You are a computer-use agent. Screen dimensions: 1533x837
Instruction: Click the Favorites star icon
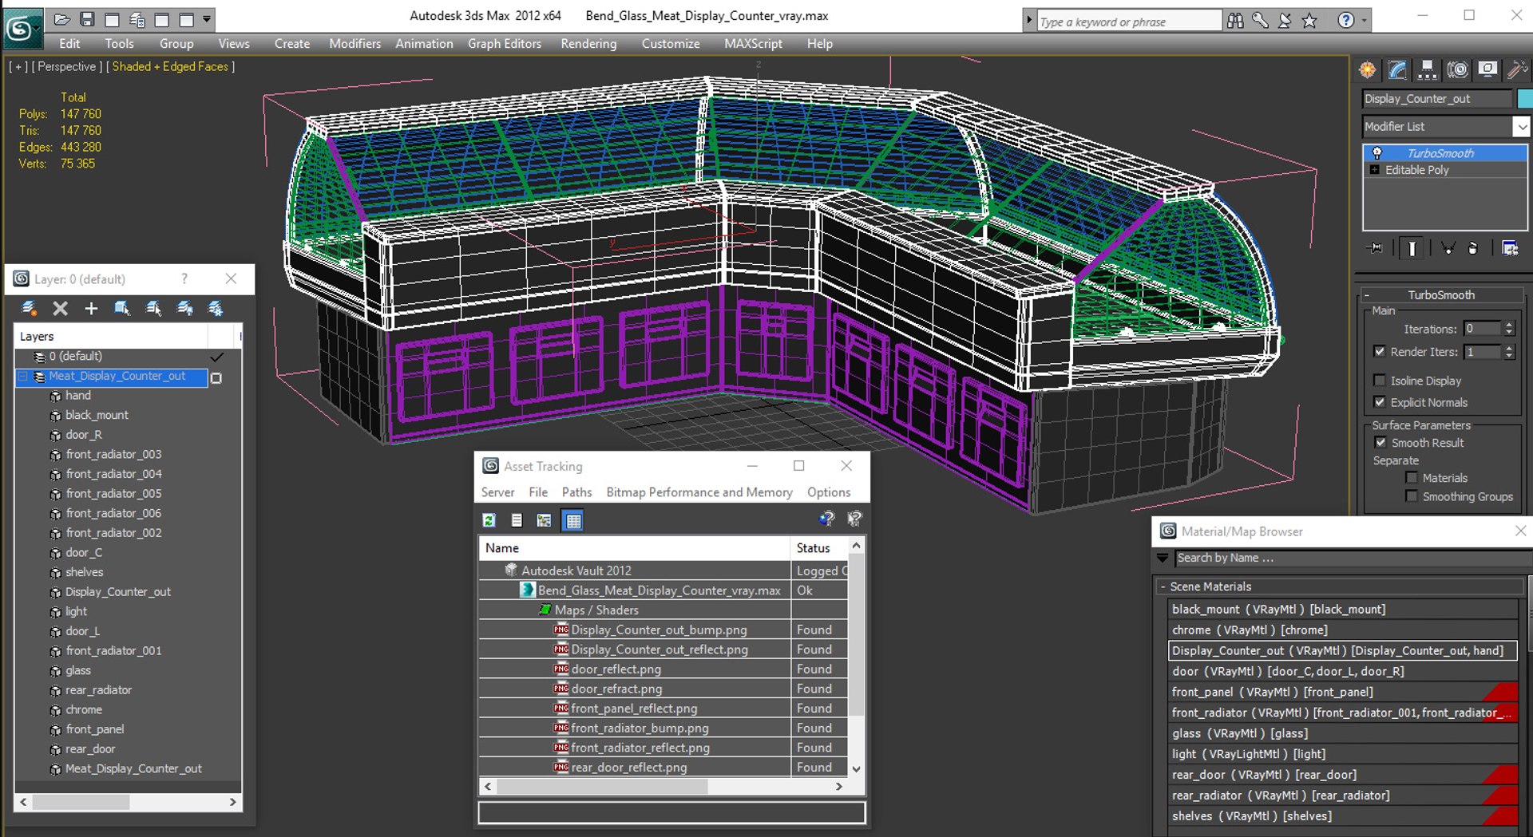point(1309,21)
